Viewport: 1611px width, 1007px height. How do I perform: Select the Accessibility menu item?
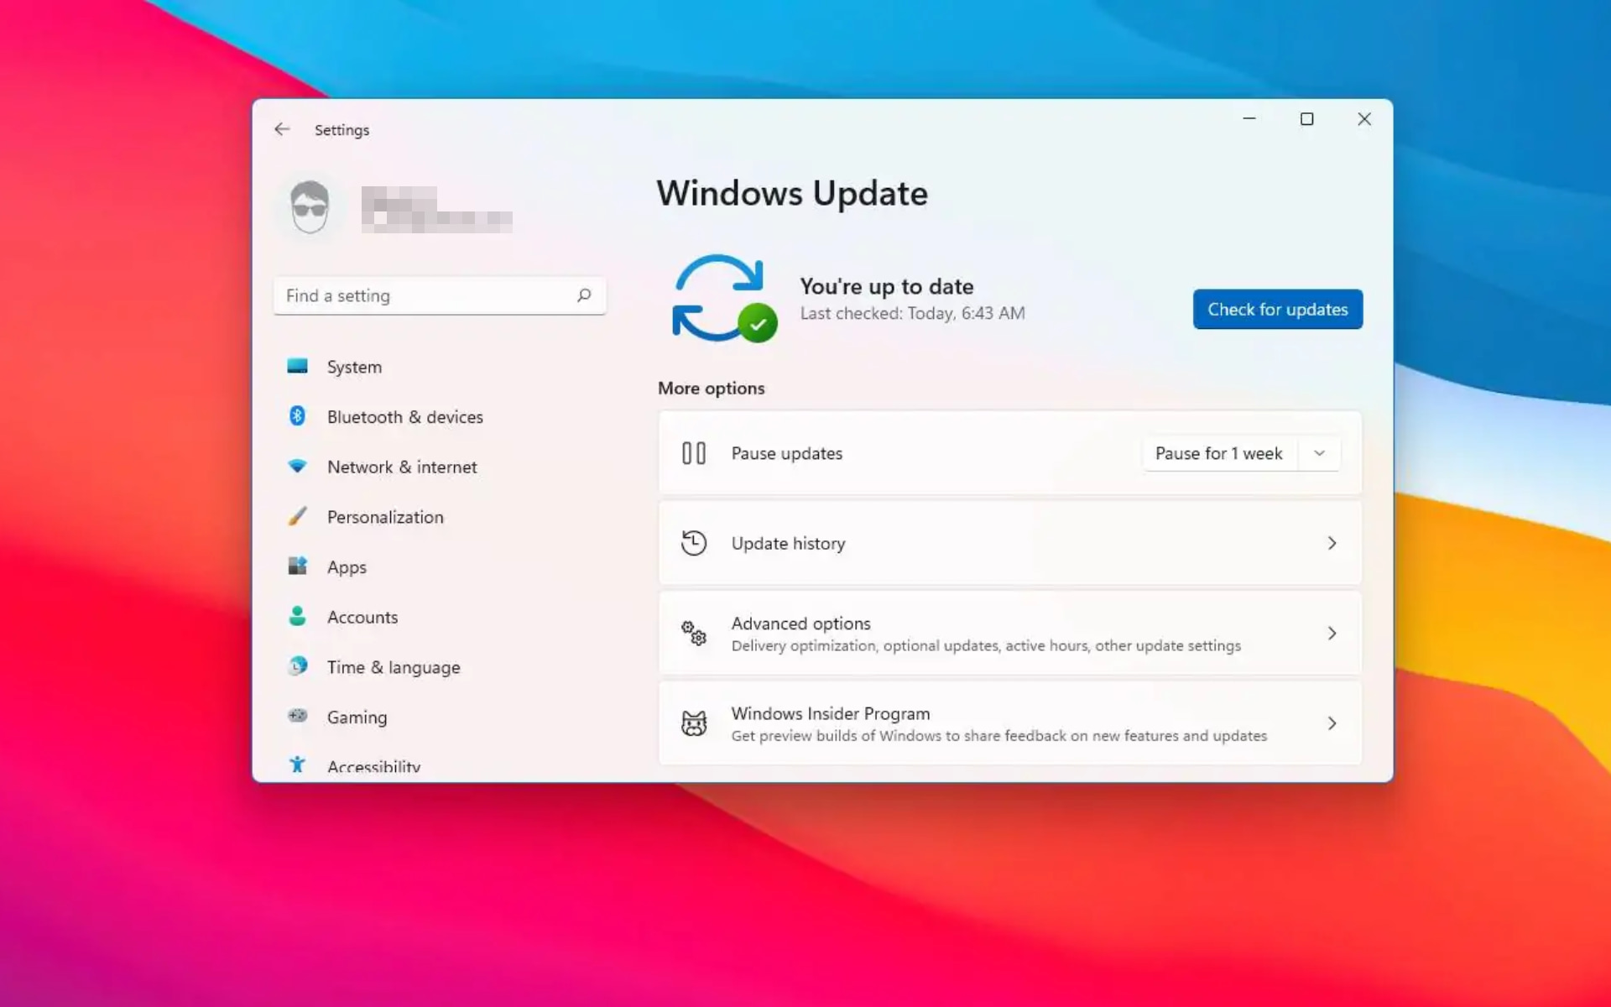point(373,764)
